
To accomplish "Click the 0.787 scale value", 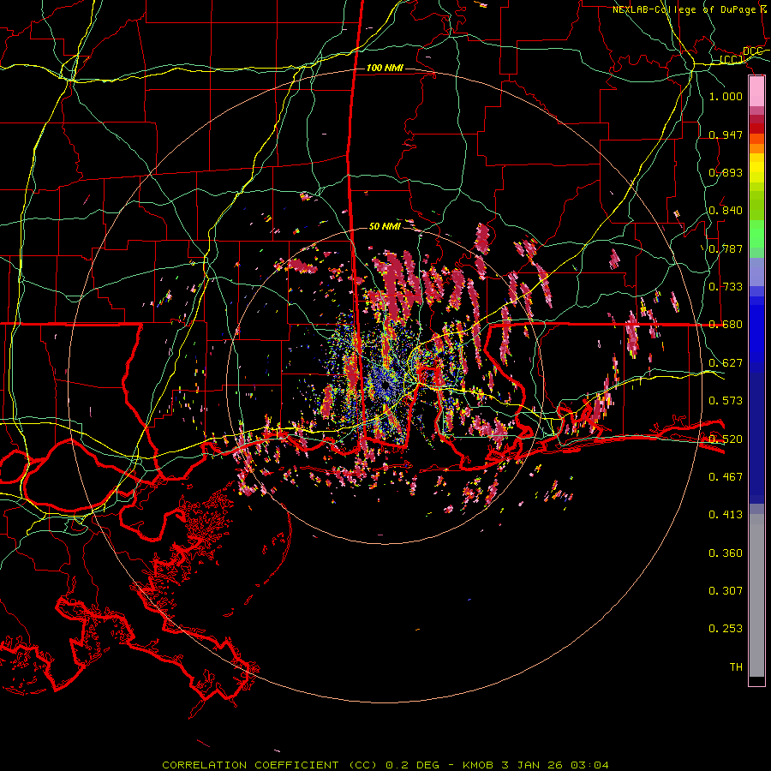I will click(x=726, y=248).
